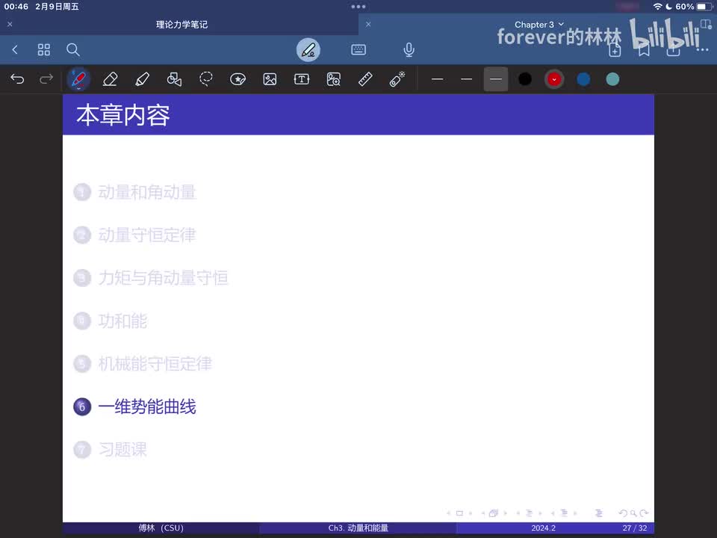
Task: Toggle the pen editing mode button
Action: pos(308,49)
